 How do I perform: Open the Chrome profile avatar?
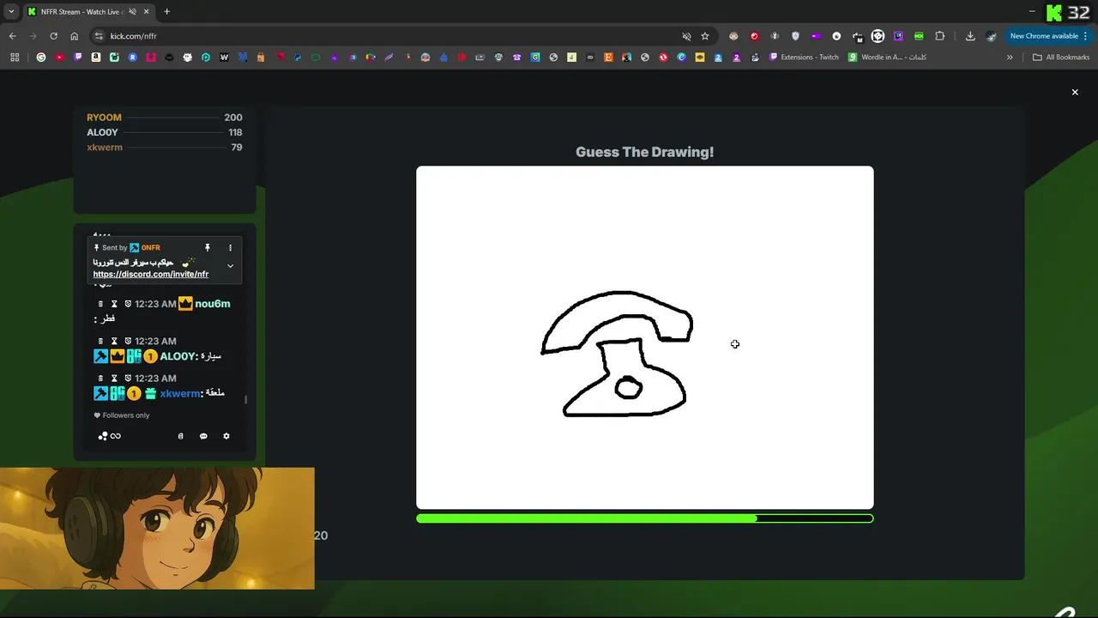[991, 36]
